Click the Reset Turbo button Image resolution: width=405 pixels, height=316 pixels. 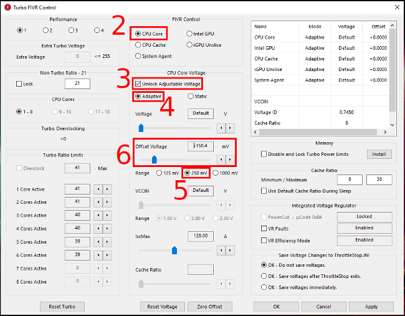point(62,307)
